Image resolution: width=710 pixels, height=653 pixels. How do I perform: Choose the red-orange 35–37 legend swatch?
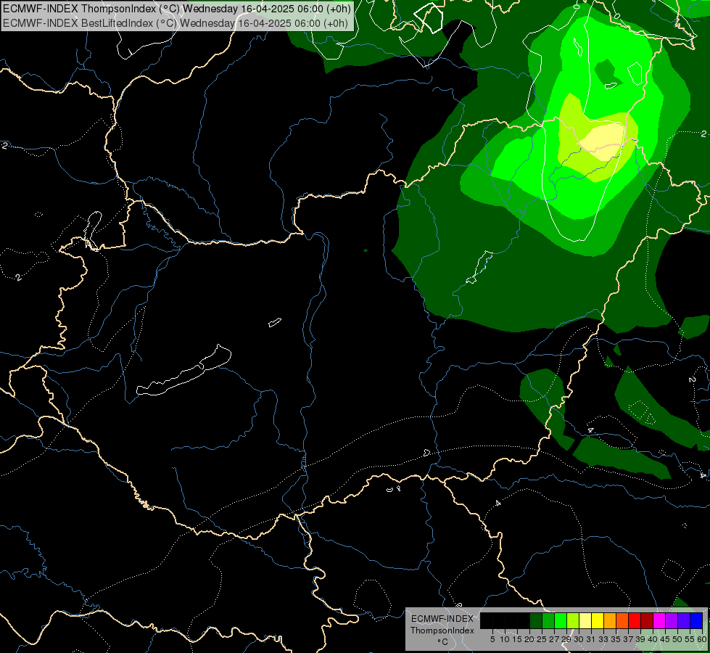click(622, 620)
